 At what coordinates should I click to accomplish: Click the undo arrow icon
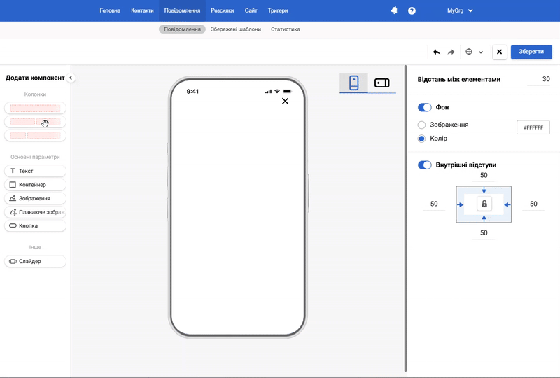pyautogui.click(x=437, y=52)
